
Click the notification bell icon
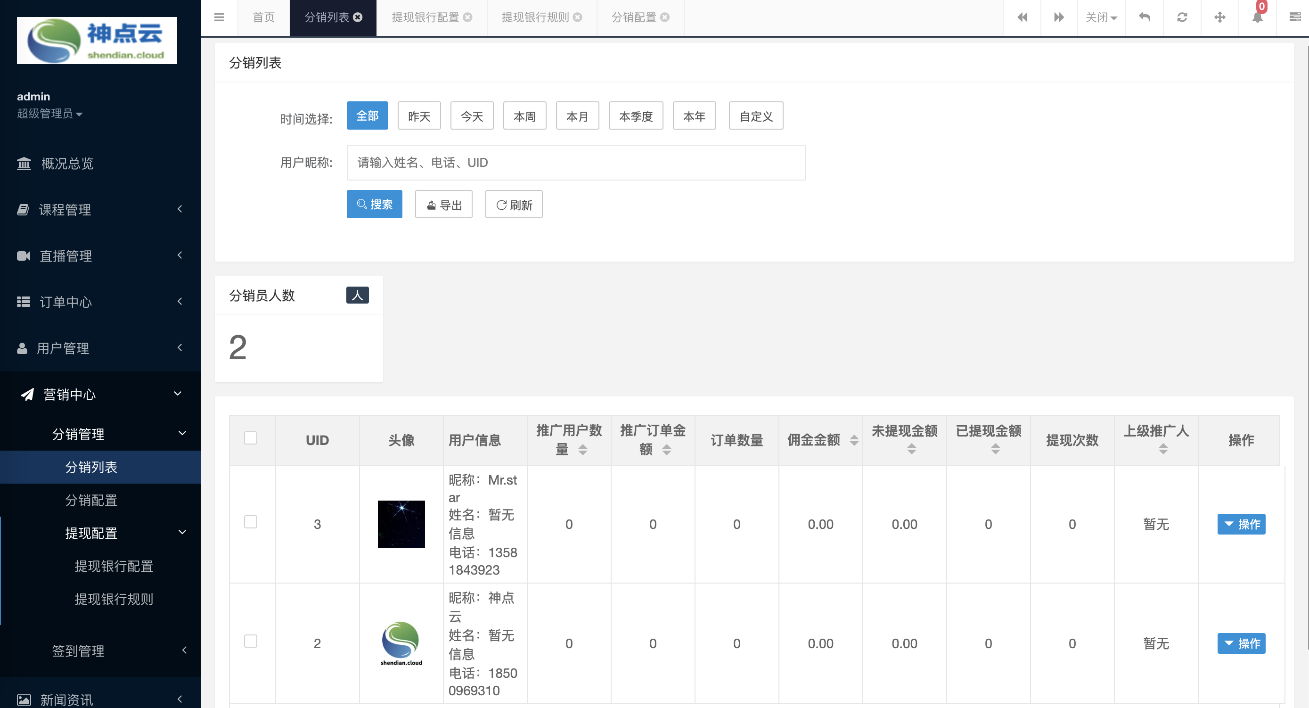(1257, 17)
